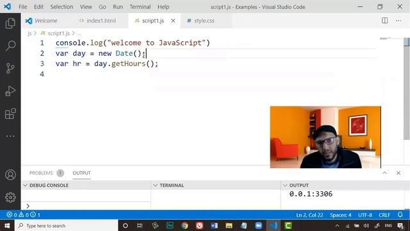Collapse the OUTPUT section
This screenshot has height=231, width=410.
pos(285,185)
